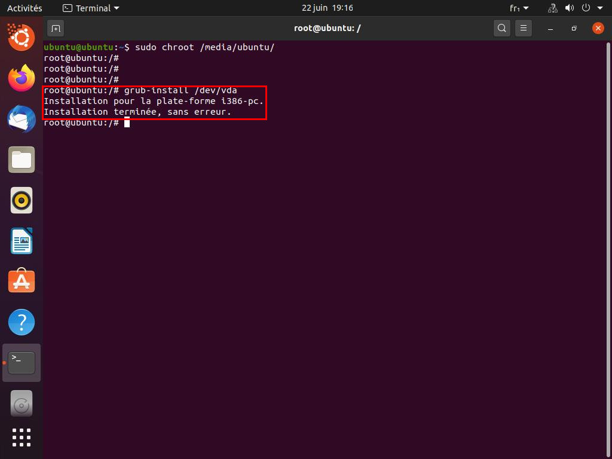
Task: Open the Help icon in dock
Action: [22, 322]
